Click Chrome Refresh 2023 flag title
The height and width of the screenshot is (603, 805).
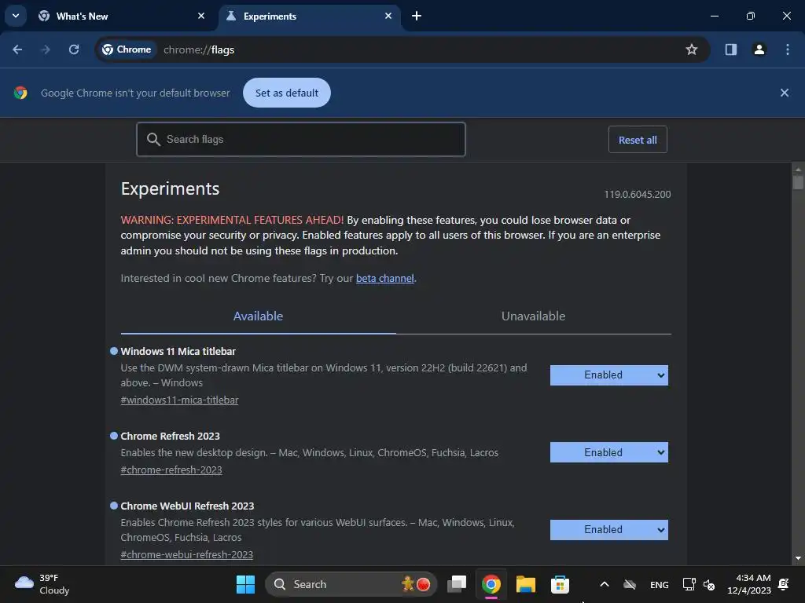(170, 437)
